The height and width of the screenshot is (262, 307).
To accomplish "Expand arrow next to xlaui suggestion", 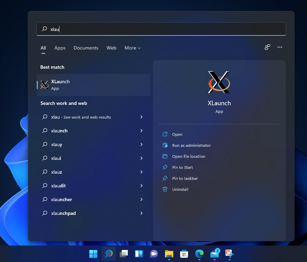I will [x=142, y=158].
